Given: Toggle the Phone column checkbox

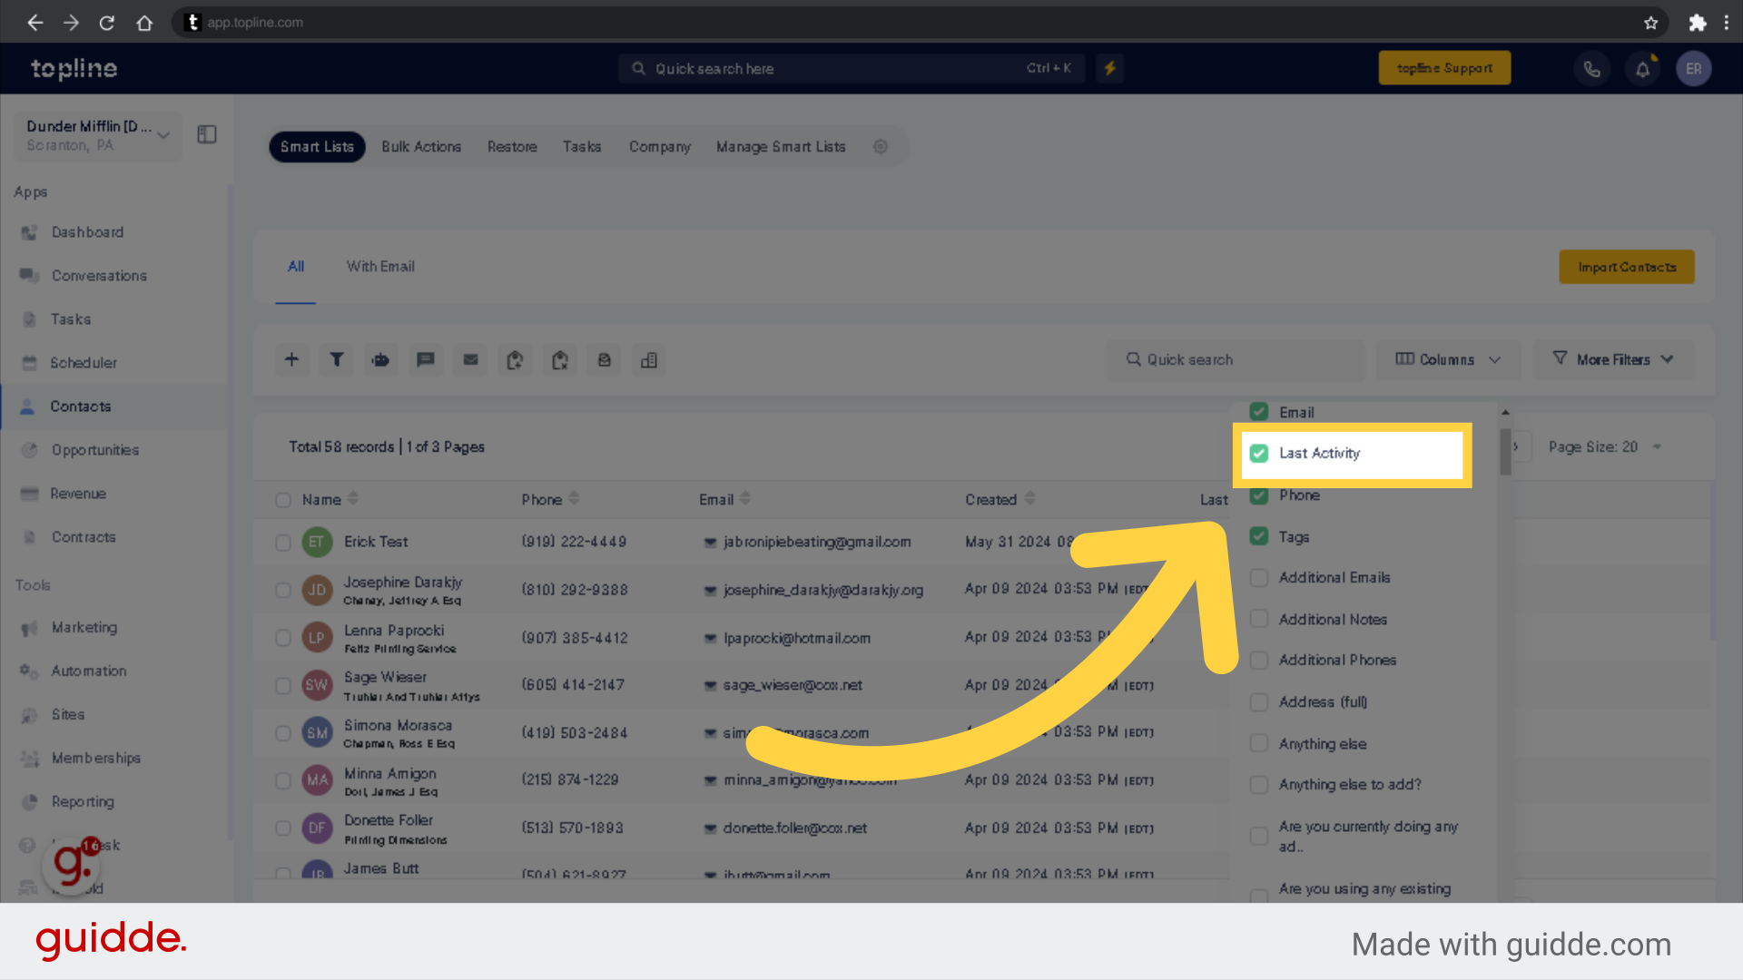Looking at the screenshot, I should click(x=1258, y=495).
